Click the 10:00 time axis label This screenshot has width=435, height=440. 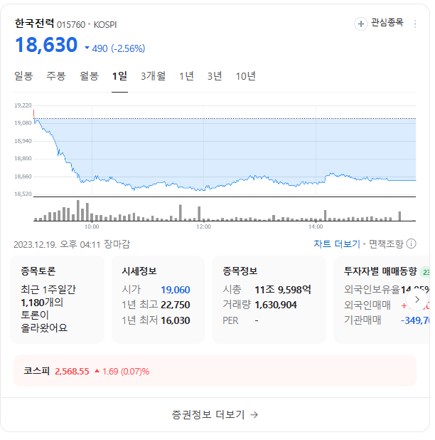(x=92, y=226)
